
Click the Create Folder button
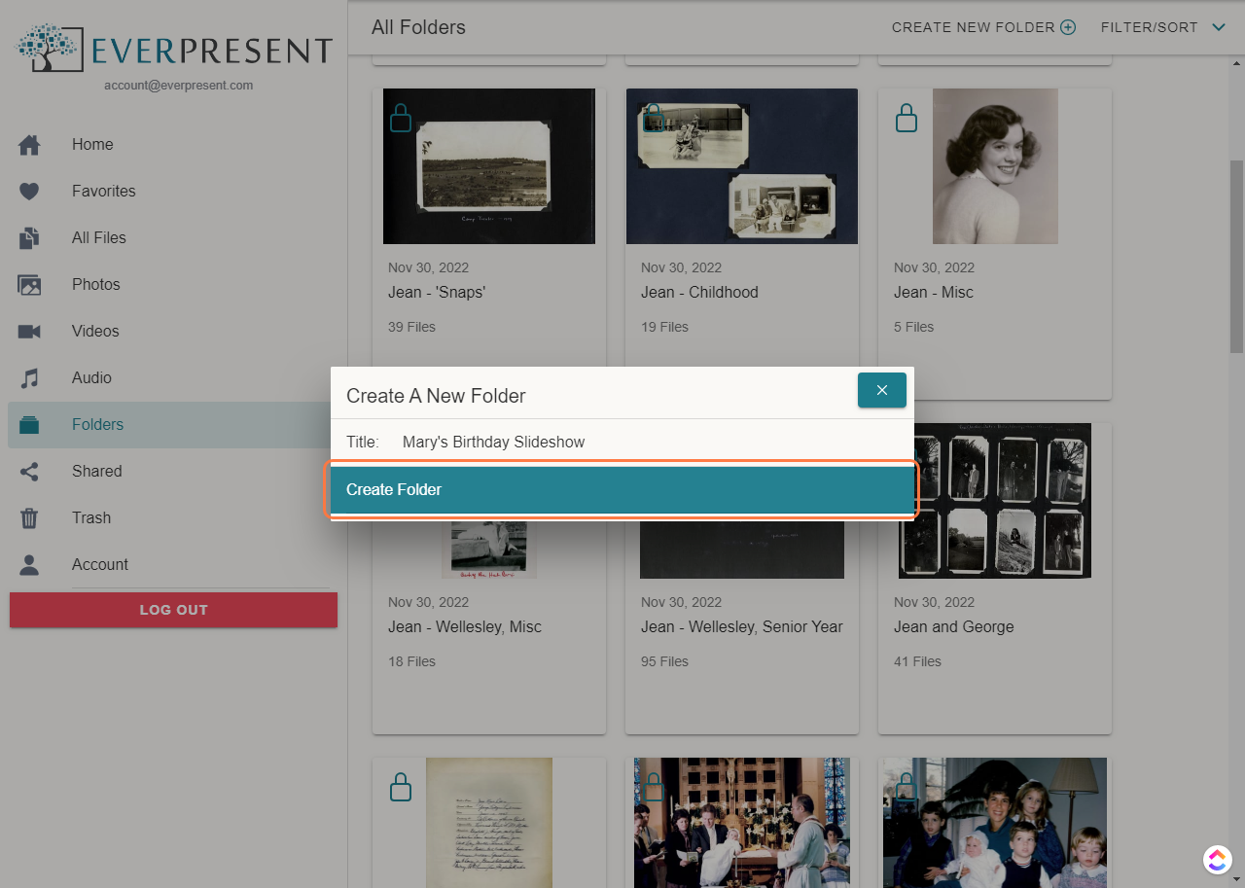coord(622,489)
